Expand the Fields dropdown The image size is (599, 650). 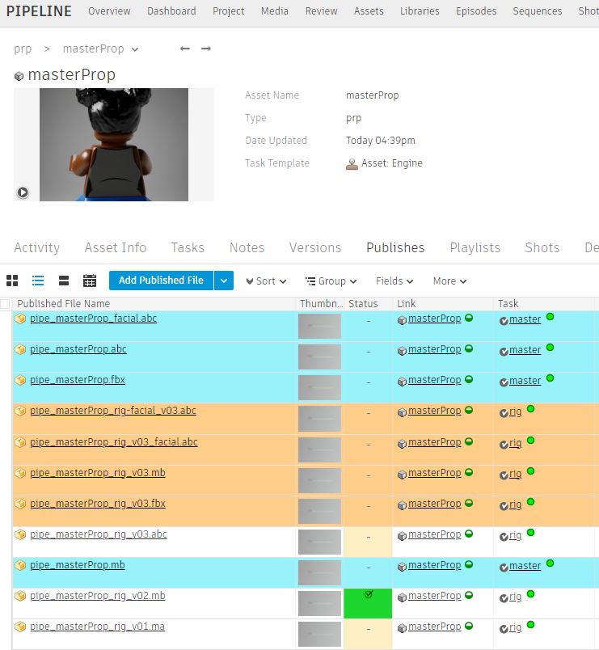(x=394, y=281)
